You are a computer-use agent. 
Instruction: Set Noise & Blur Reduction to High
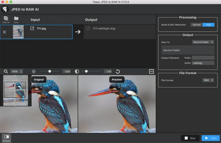click(208, 25)
